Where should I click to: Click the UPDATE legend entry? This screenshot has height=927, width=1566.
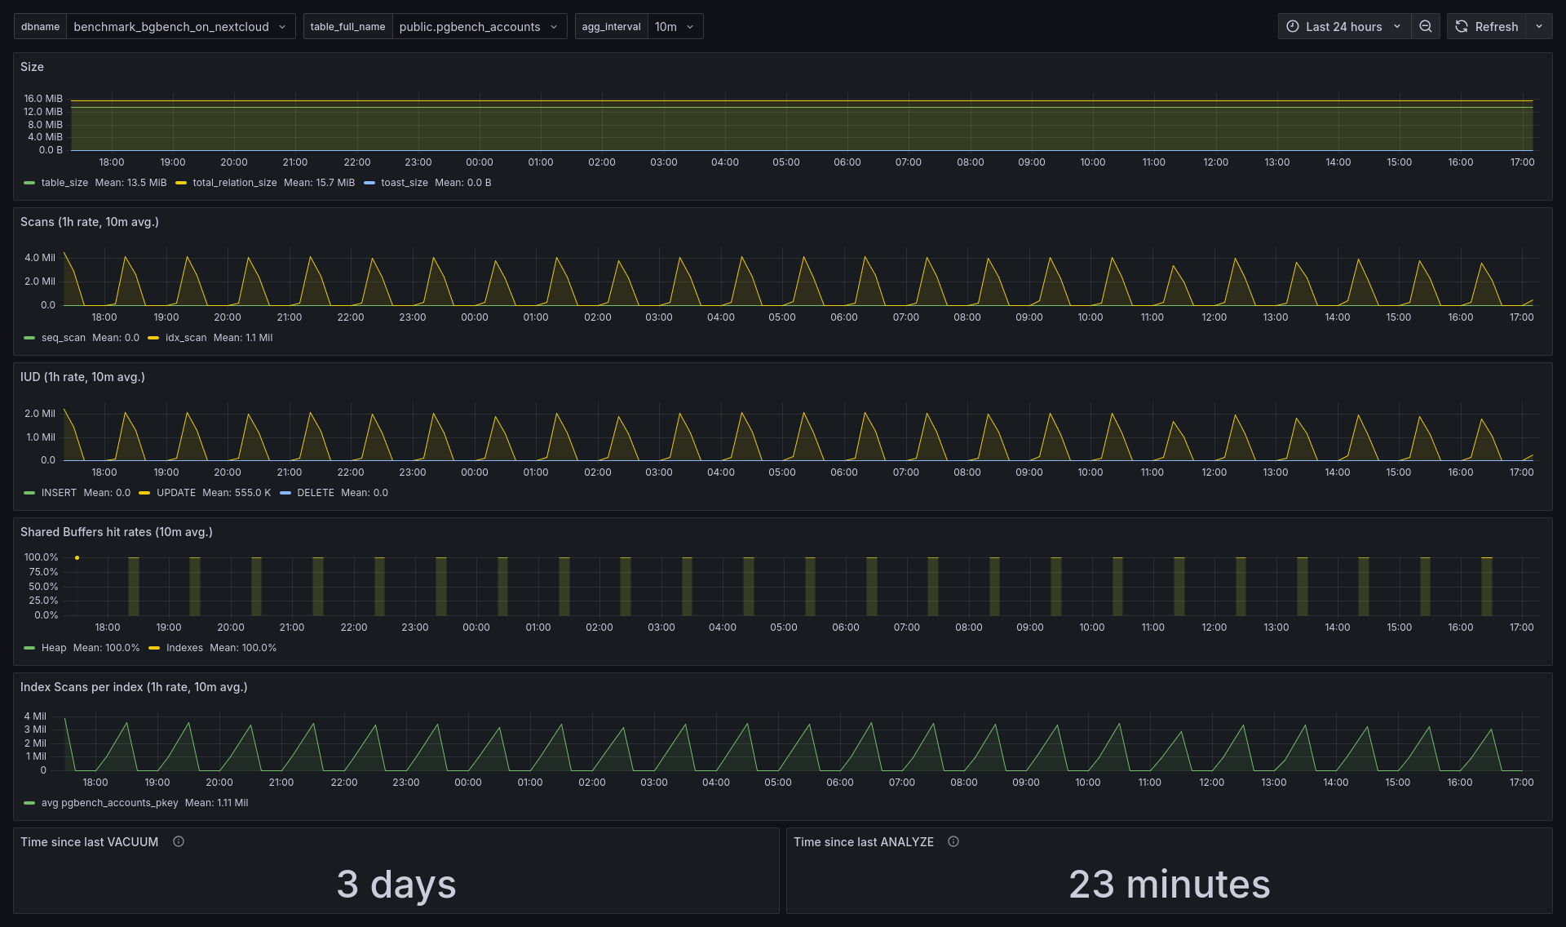pos(175,493)
